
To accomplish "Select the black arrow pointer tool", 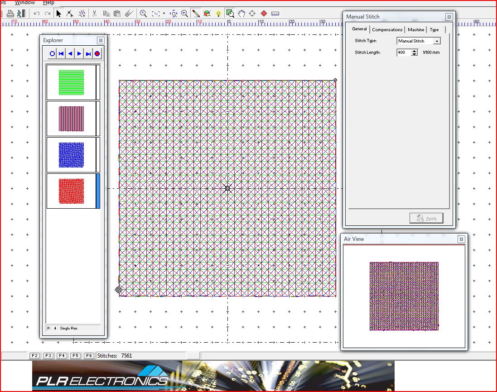I will (x=58, y=14).
